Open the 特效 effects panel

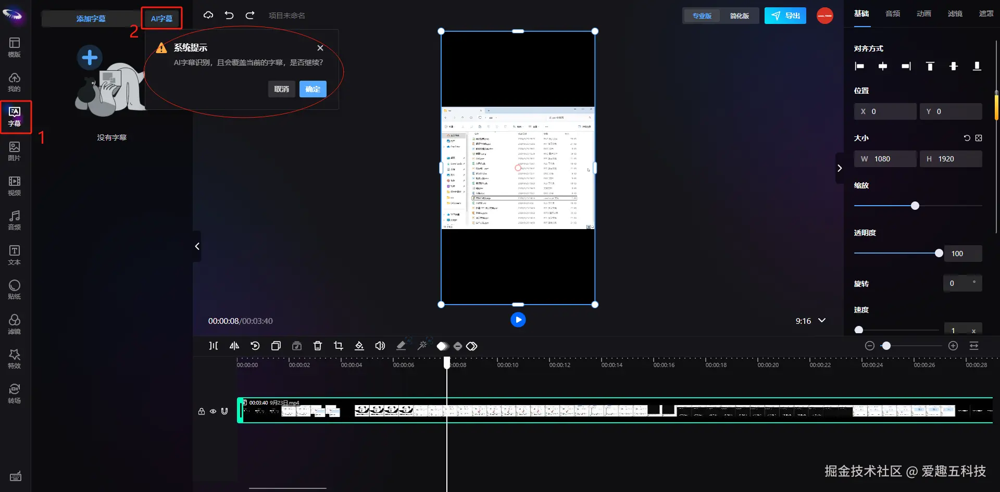click(15, 359)
